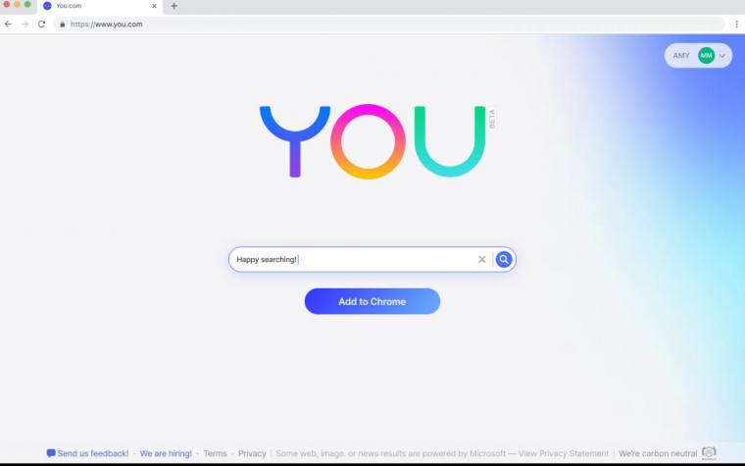Close the You.com tab
The height and width of the screenshot is (466, 745).
coord(154,6)
